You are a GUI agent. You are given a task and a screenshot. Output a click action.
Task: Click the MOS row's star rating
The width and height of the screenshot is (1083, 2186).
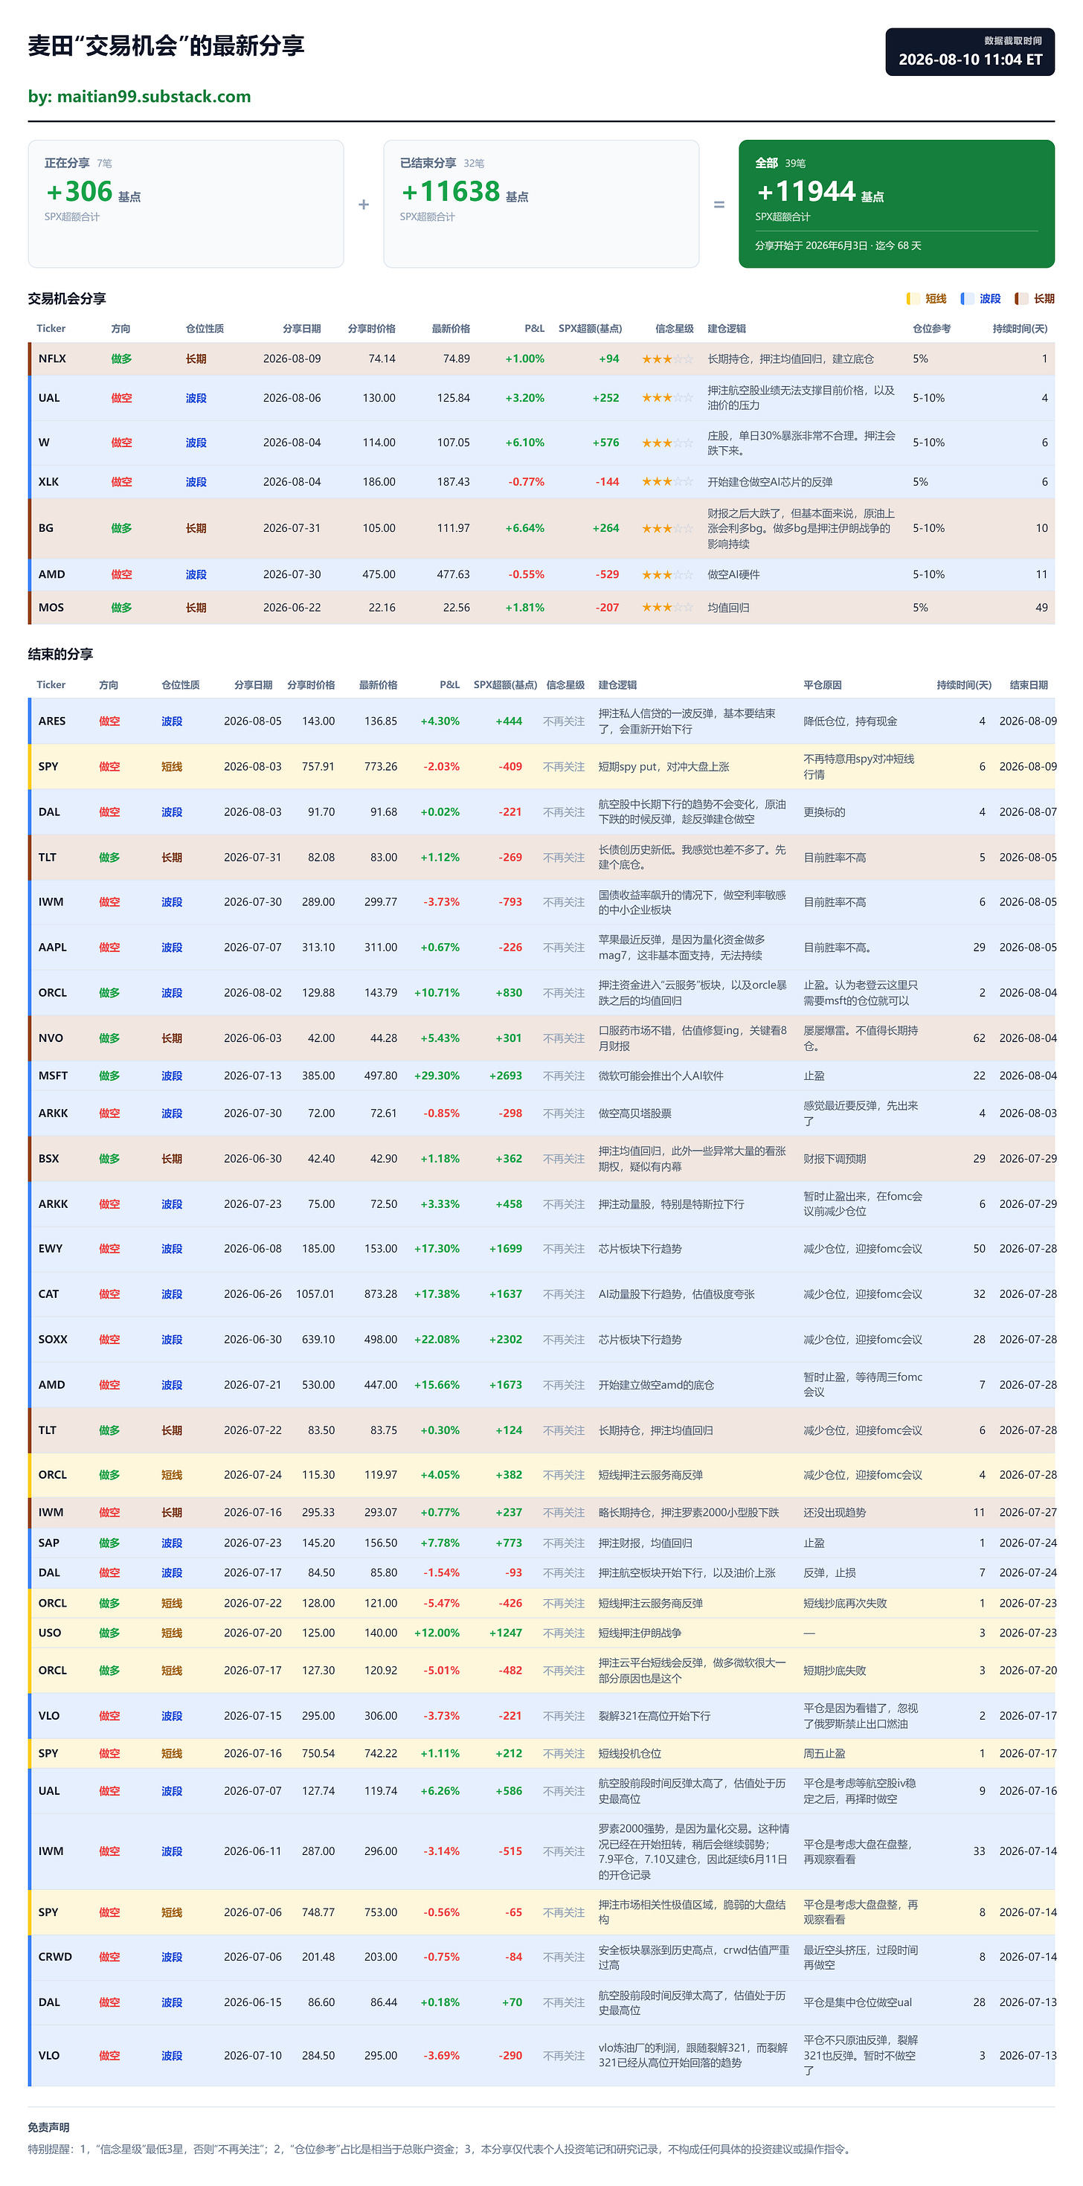point(667,608)
